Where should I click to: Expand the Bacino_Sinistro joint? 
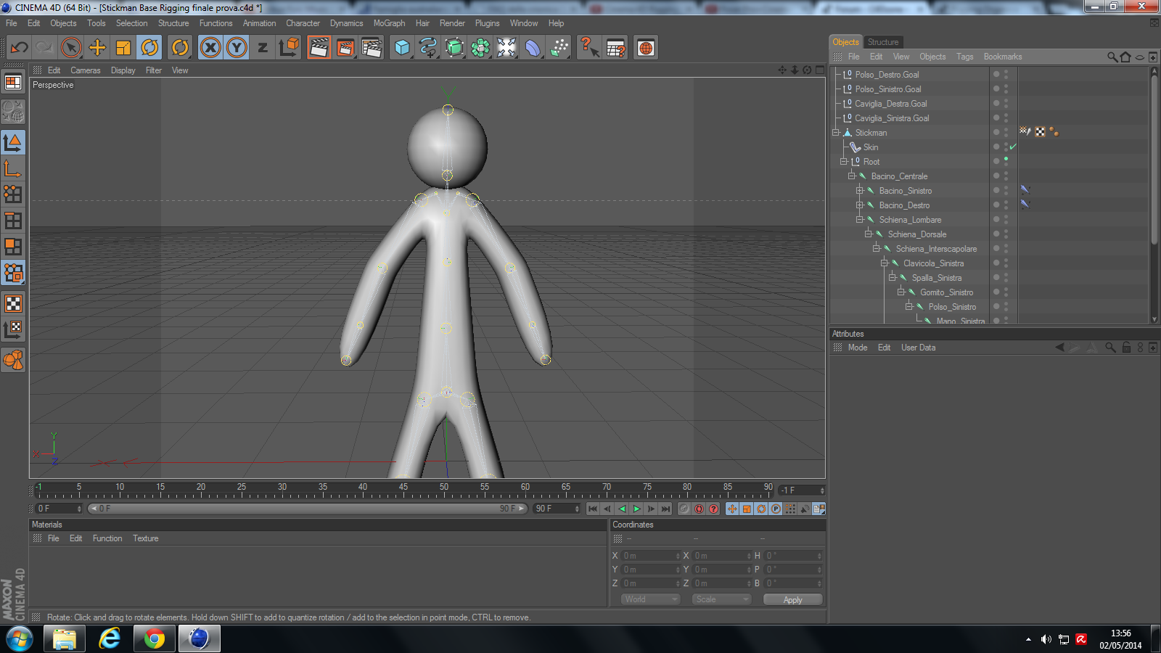coord(860,191)
